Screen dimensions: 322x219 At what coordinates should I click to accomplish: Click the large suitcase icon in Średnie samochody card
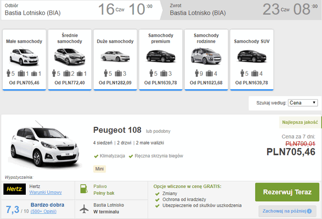coord(67,73)
